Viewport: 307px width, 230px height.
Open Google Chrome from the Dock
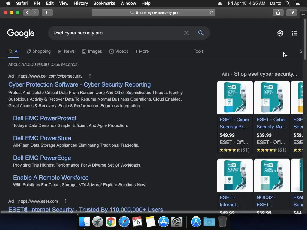(111, 222)
